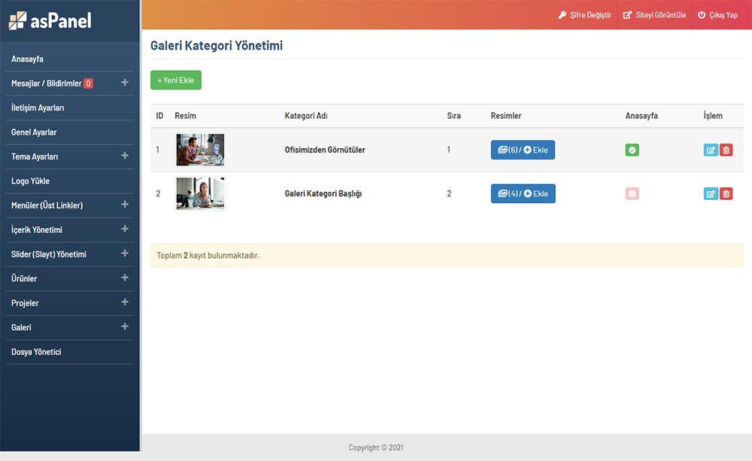Image resolution: width=752 pixels, height=461 pixels.
Task: Expand the Tema Ayarları submenu
Action: pos(125,156)
